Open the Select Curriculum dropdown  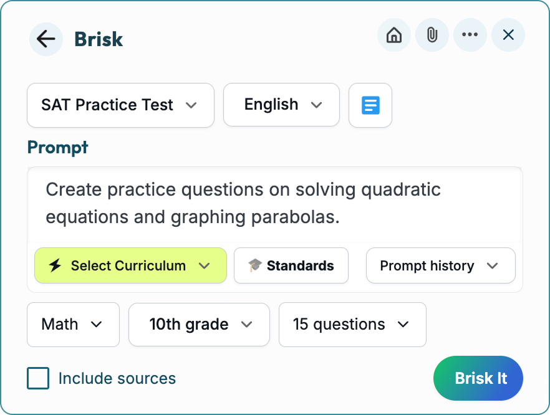tap(130, 266)
